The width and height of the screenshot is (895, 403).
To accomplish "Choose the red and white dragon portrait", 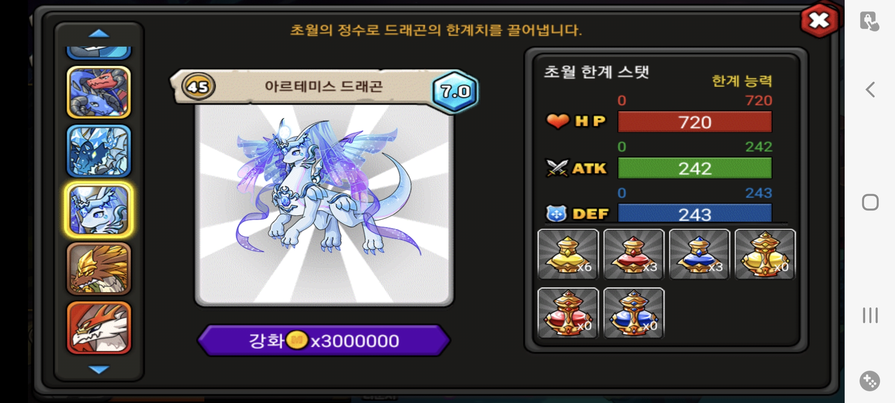I will coord(99,328).
